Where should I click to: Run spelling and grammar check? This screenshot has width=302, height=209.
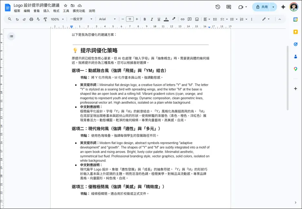(x=38, y=19)
